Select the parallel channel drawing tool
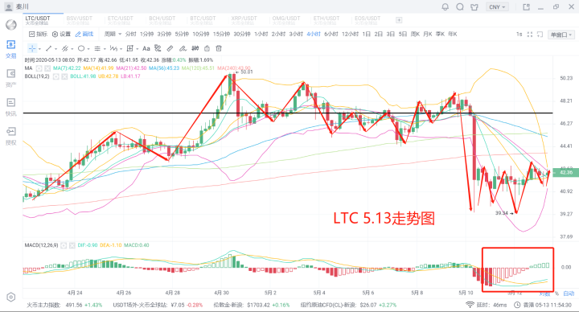The height and width of the screenshot is (312, 579). [65, 48]
